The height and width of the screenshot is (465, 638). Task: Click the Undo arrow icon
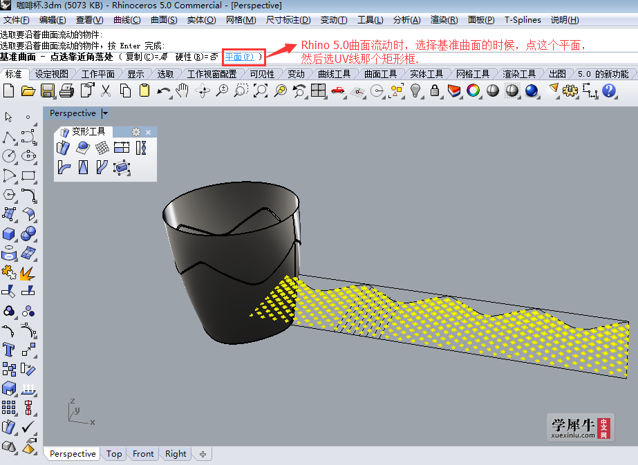click(x=164, y=91)
